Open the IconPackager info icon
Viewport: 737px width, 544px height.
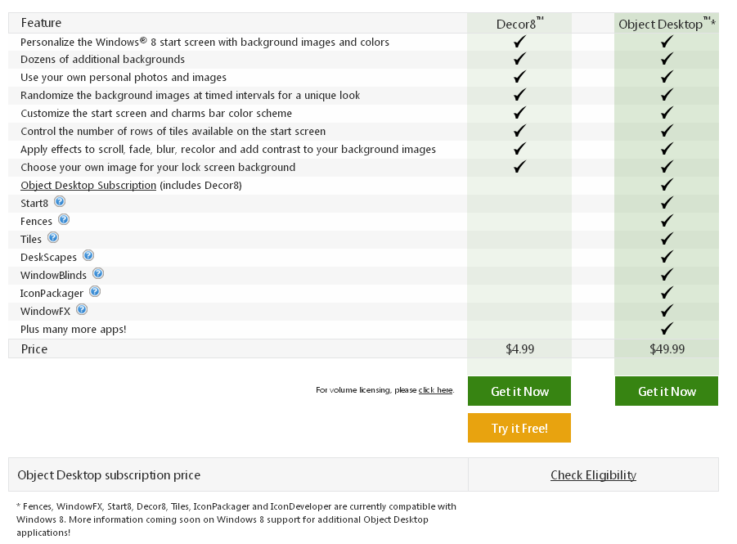[95, 291]
